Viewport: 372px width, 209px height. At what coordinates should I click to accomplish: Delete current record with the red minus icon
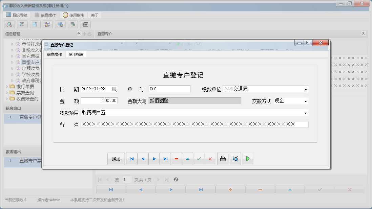point(177,158)
